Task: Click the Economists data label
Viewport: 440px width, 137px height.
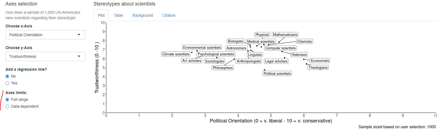Action: click(x=320, y=61)
